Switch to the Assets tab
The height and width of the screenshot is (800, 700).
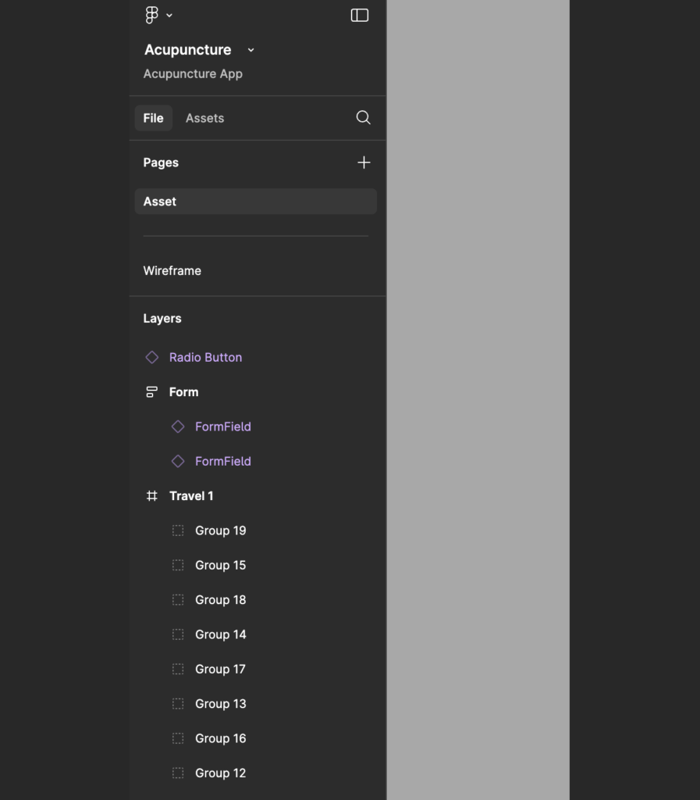coord(204,118)
